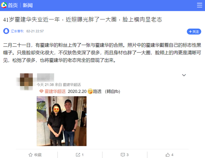Click the author avatar bell icon
205x158 pixels.
(x=6, y=31)
